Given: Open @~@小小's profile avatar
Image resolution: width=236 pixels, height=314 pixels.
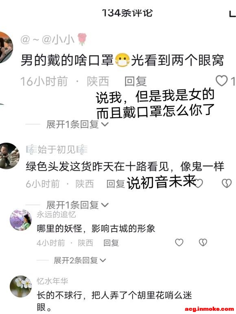Looking at the screenshot, I should click(5, 48).
